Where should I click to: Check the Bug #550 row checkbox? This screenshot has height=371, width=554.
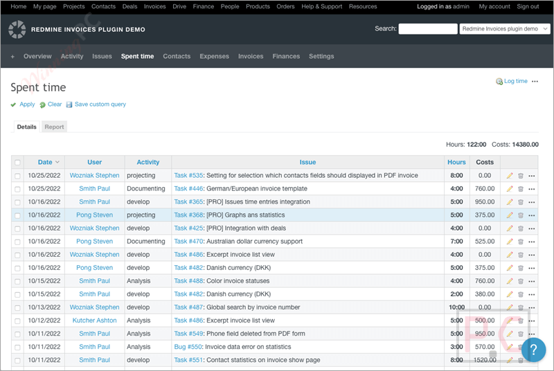point(17,347)
